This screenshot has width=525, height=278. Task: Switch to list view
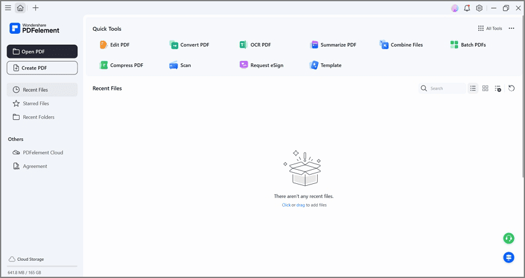(x=473, y=89)
